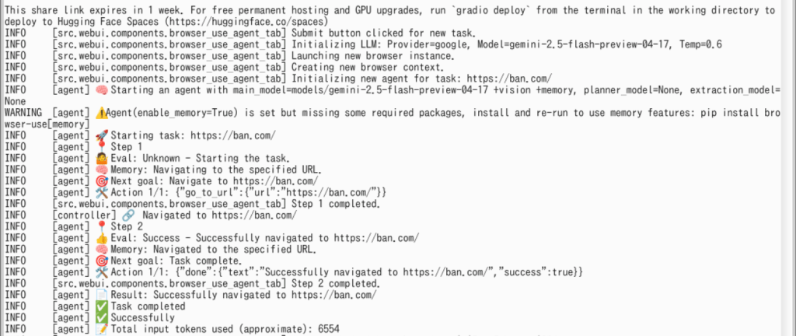The width and height of the screenshot is (796, 336).
Task: Click the memo emoji before "Total input tokens"
Action: [x=101, y=329]
